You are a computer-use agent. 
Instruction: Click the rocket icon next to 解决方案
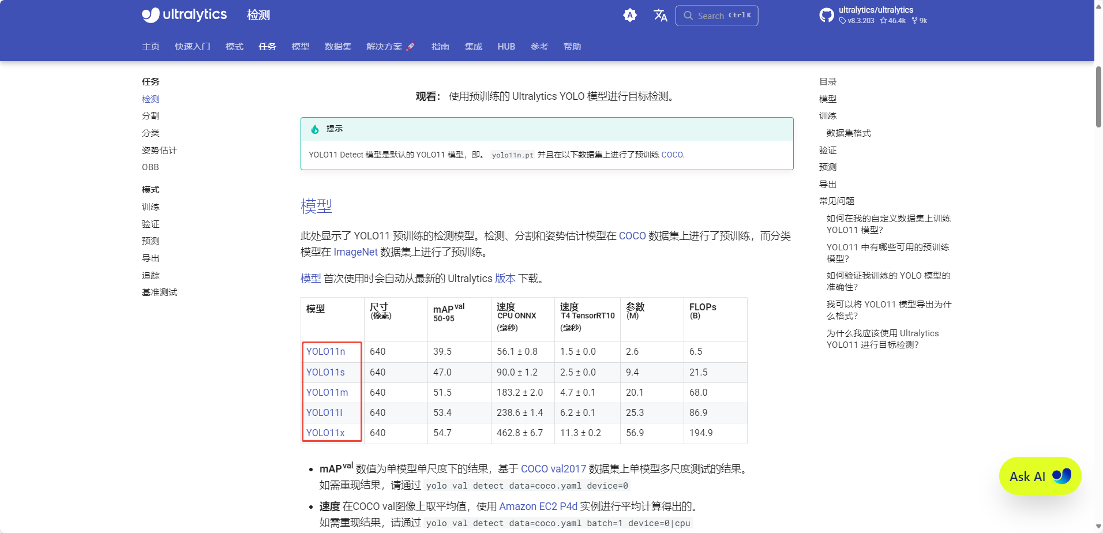click(410, 46)
